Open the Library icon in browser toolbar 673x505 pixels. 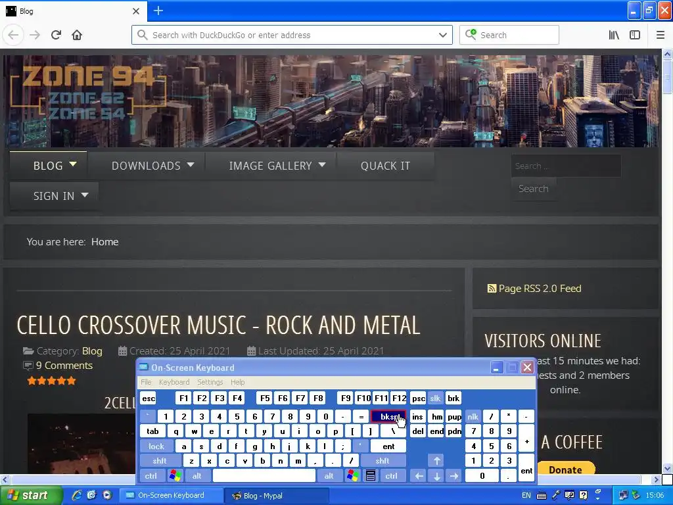click(x=615, y=35)
